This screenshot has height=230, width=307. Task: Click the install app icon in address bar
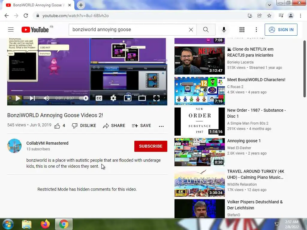[250, 16]
